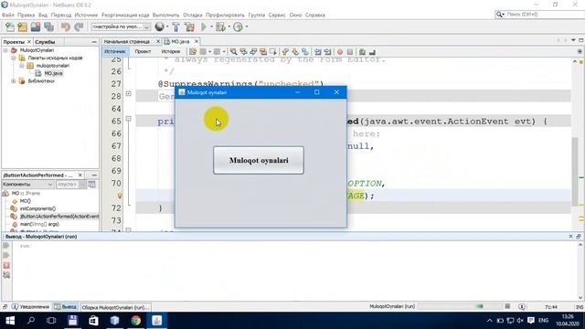Click the search field in the menu bar
The height and width of the screenshot is (329, 585).
pos(539,15)
